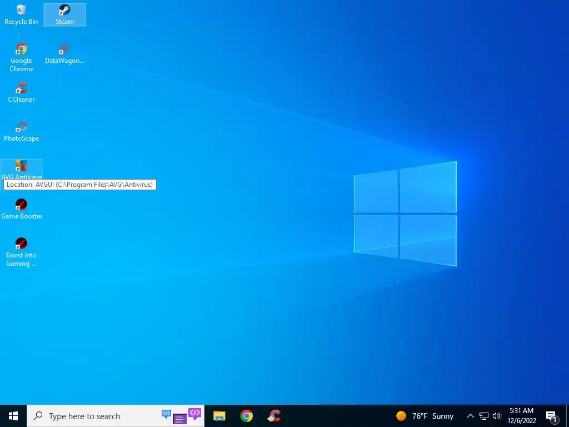Open the notification center icon
The height and width of the screenshot is (427, 569).
tap(551, 416)
